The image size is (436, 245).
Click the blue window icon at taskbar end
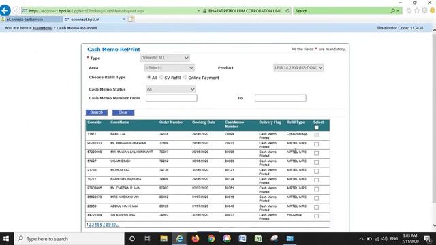point(290,239)
